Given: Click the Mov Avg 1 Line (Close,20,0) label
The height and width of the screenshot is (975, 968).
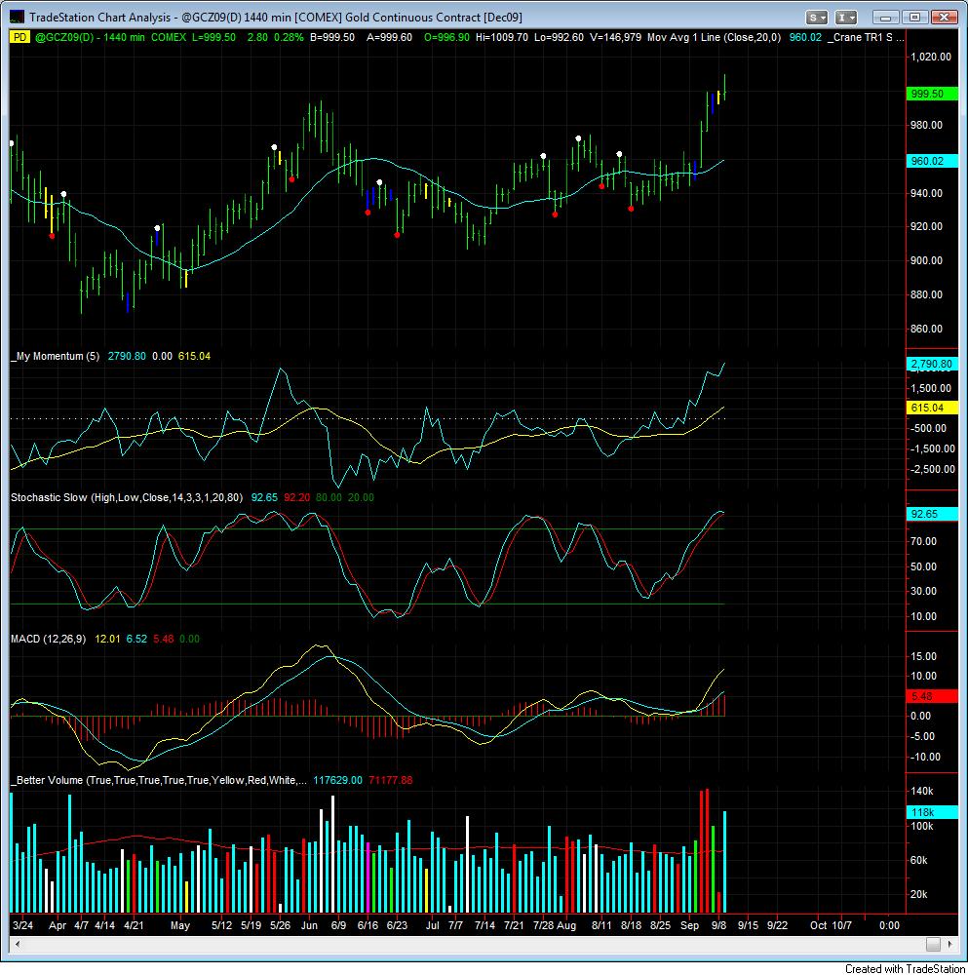Looking at the screenshot, I should click(714, 37).
